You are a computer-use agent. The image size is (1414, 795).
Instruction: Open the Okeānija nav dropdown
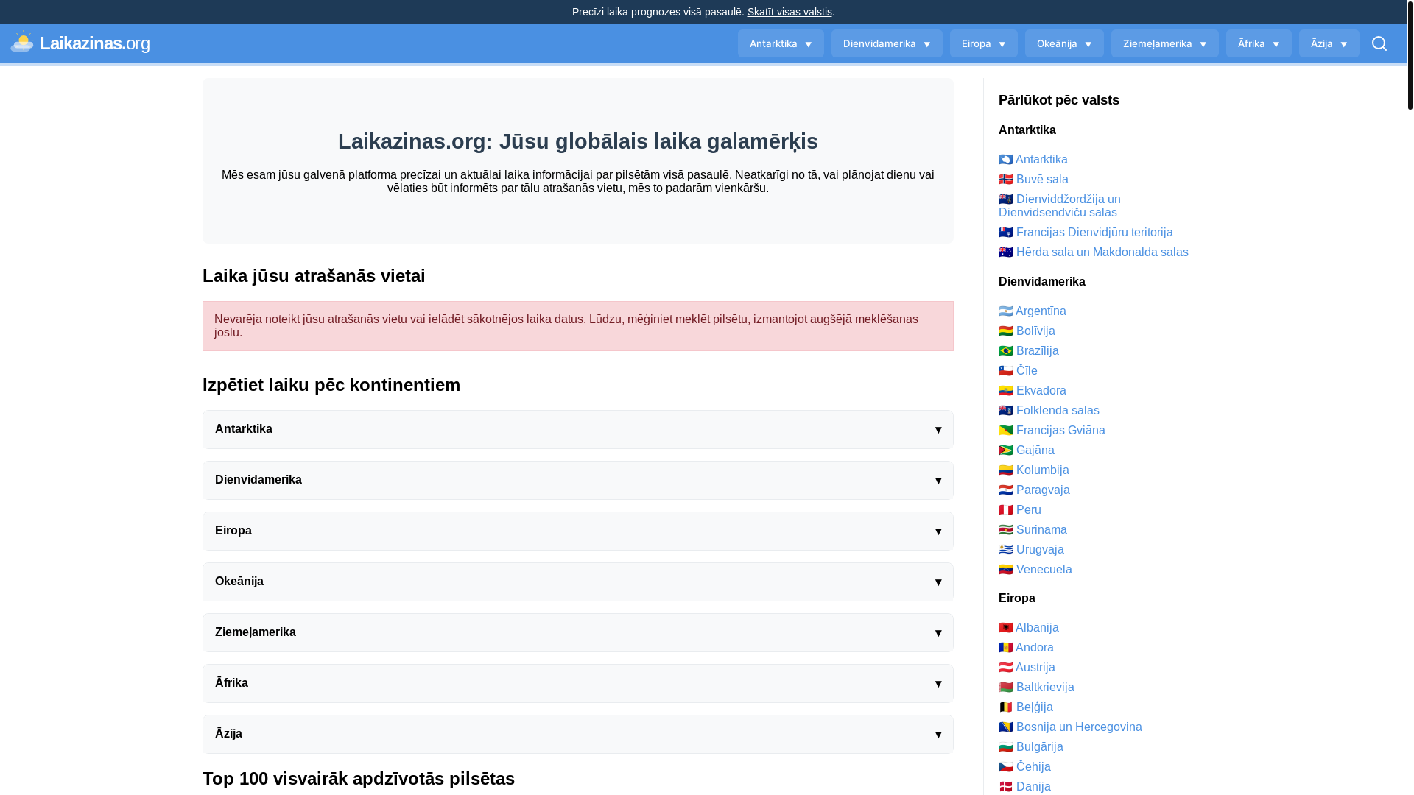(1064, 43)
